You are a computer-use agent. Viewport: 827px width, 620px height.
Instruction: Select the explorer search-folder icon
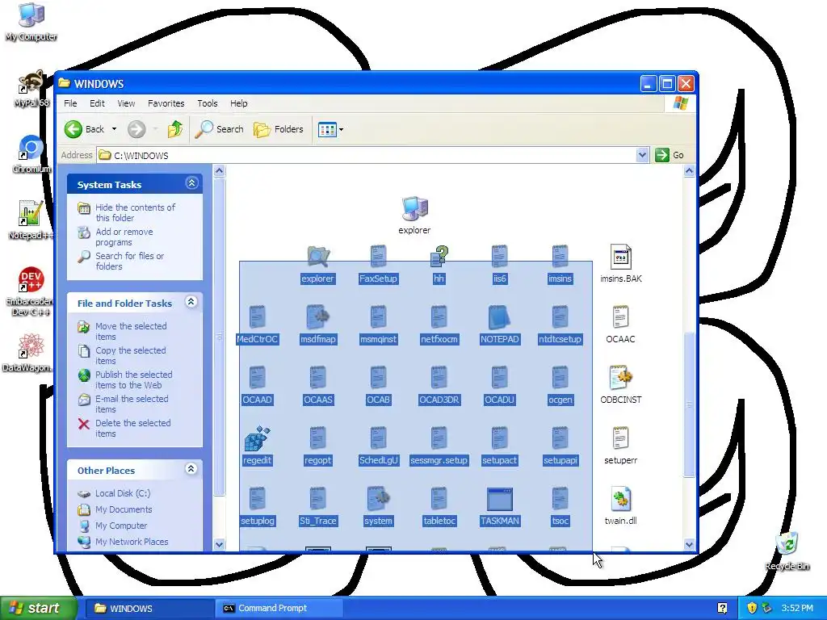click(x=317, y=257)
